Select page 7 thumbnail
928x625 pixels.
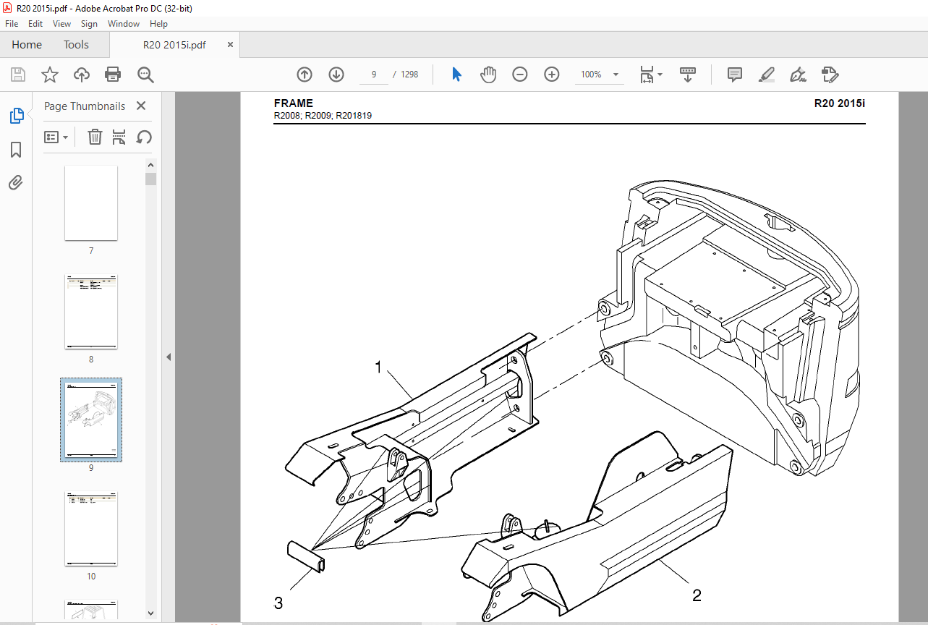(91, 203)
